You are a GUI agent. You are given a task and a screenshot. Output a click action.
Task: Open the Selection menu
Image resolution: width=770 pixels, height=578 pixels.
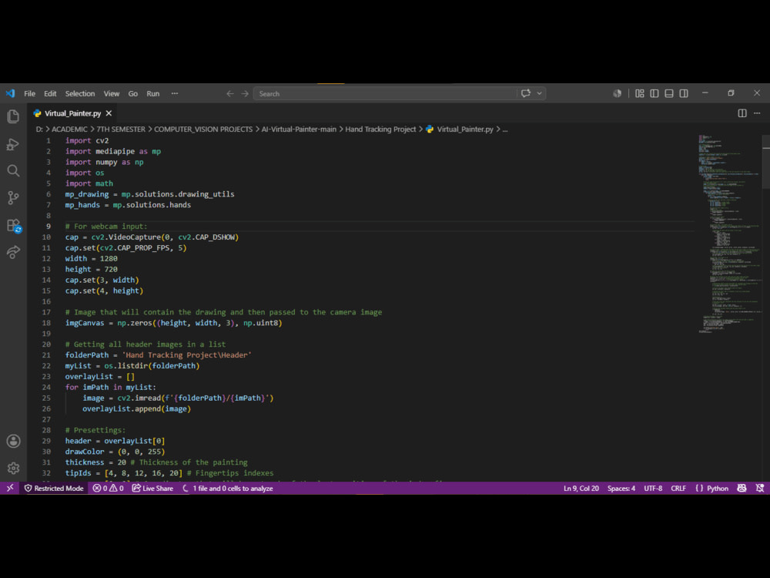[x=79, y=93]
